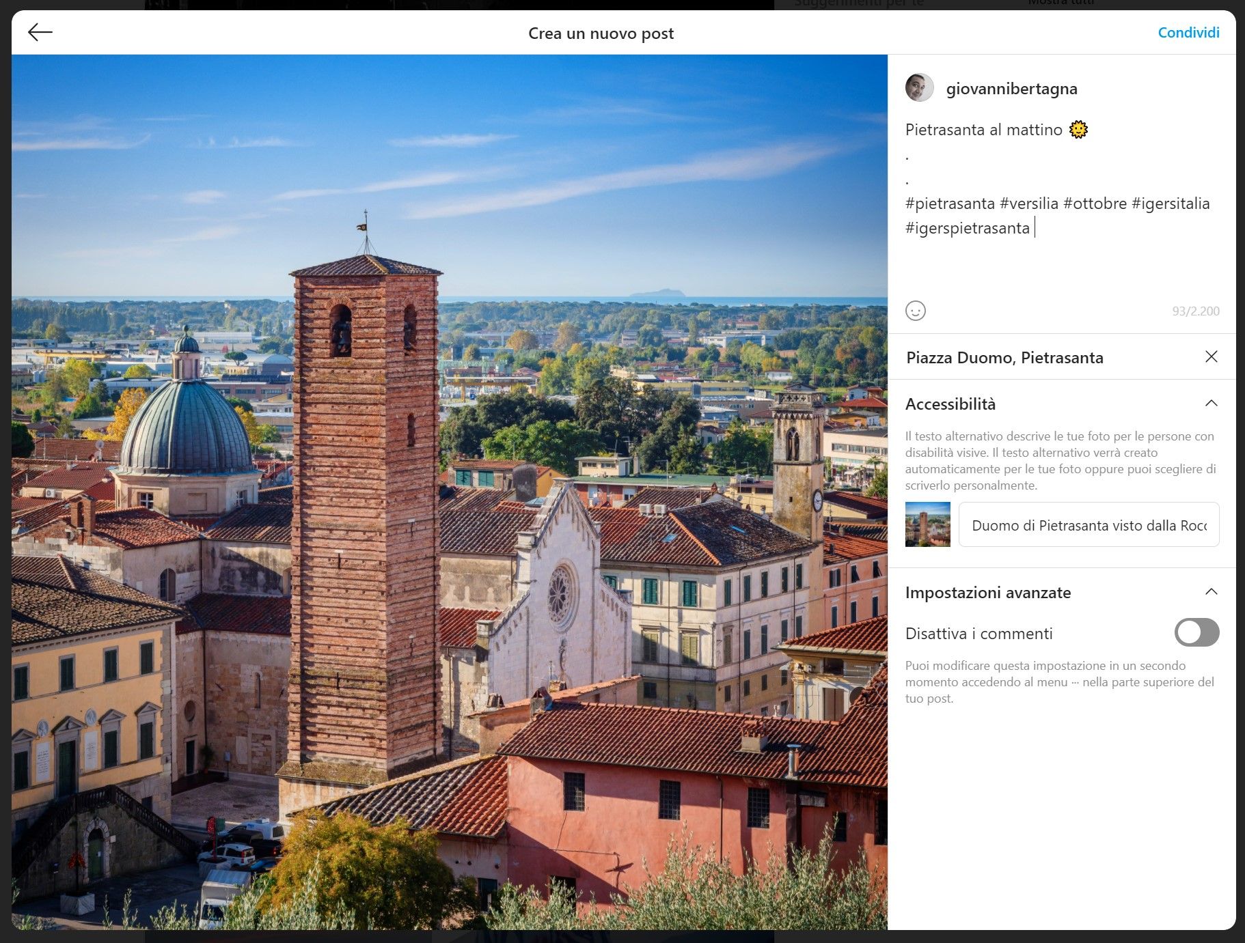Collapse the Impostazioni avanzate section
Viewport: 1245px width, 943px height.
[x=1211, y=592]
